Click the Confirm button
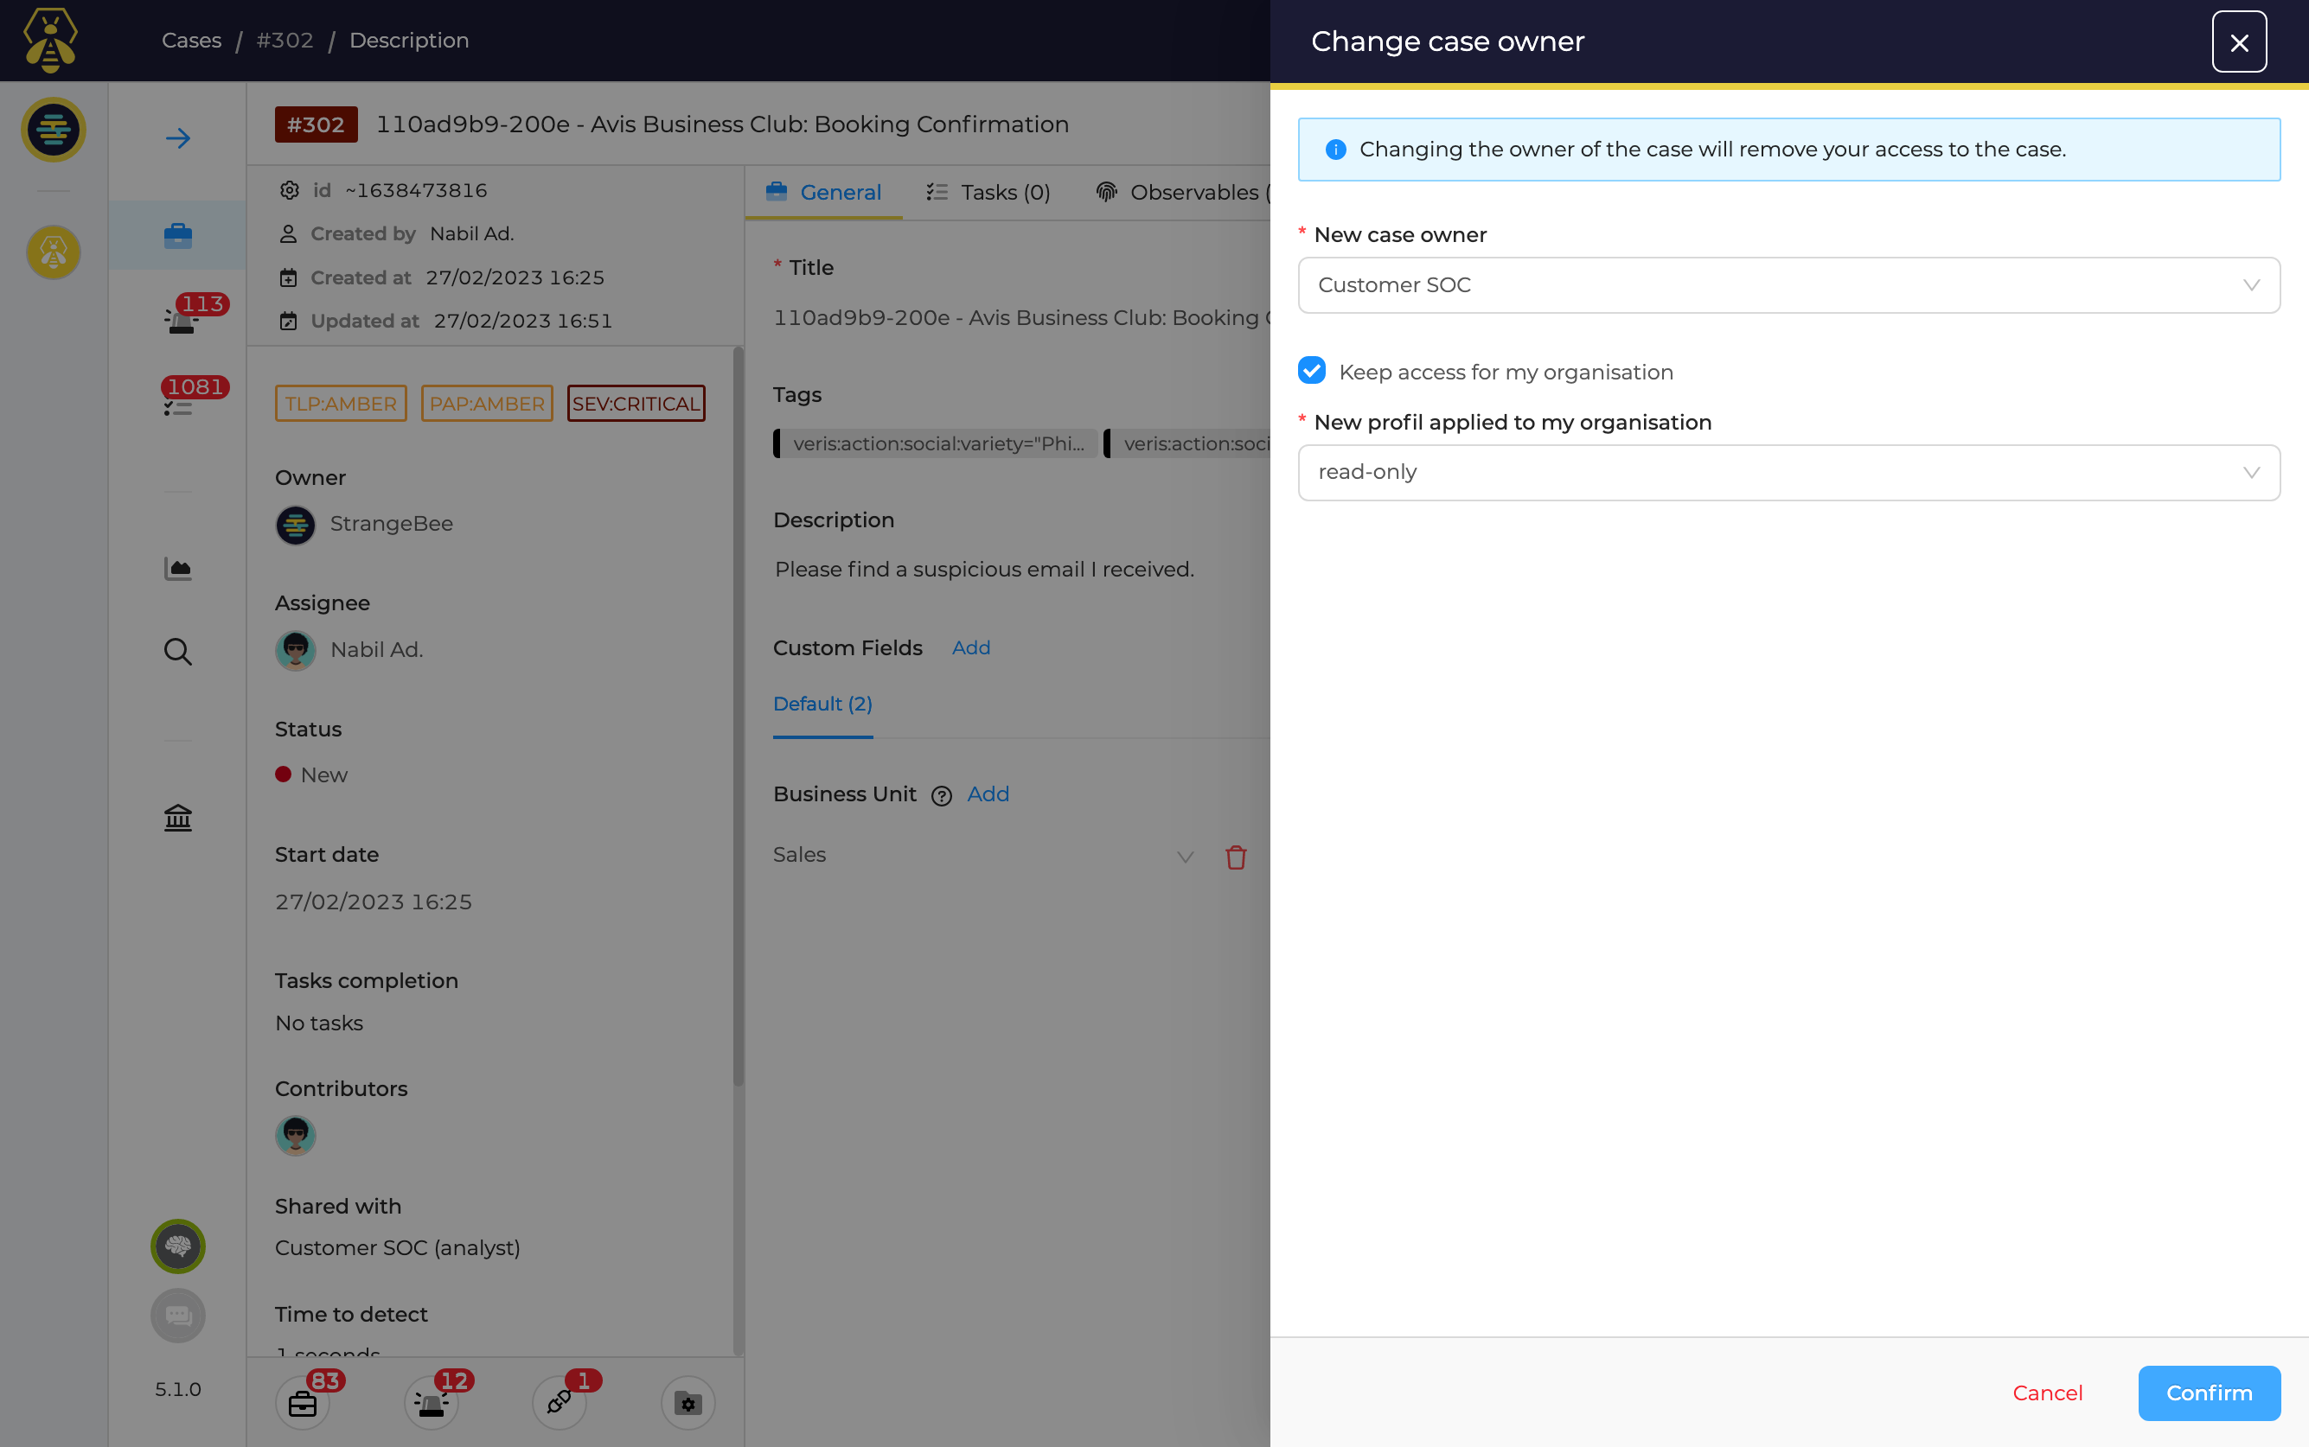The height and width of the screenshot is (1447, 2309). [x=2209, y=1393]
